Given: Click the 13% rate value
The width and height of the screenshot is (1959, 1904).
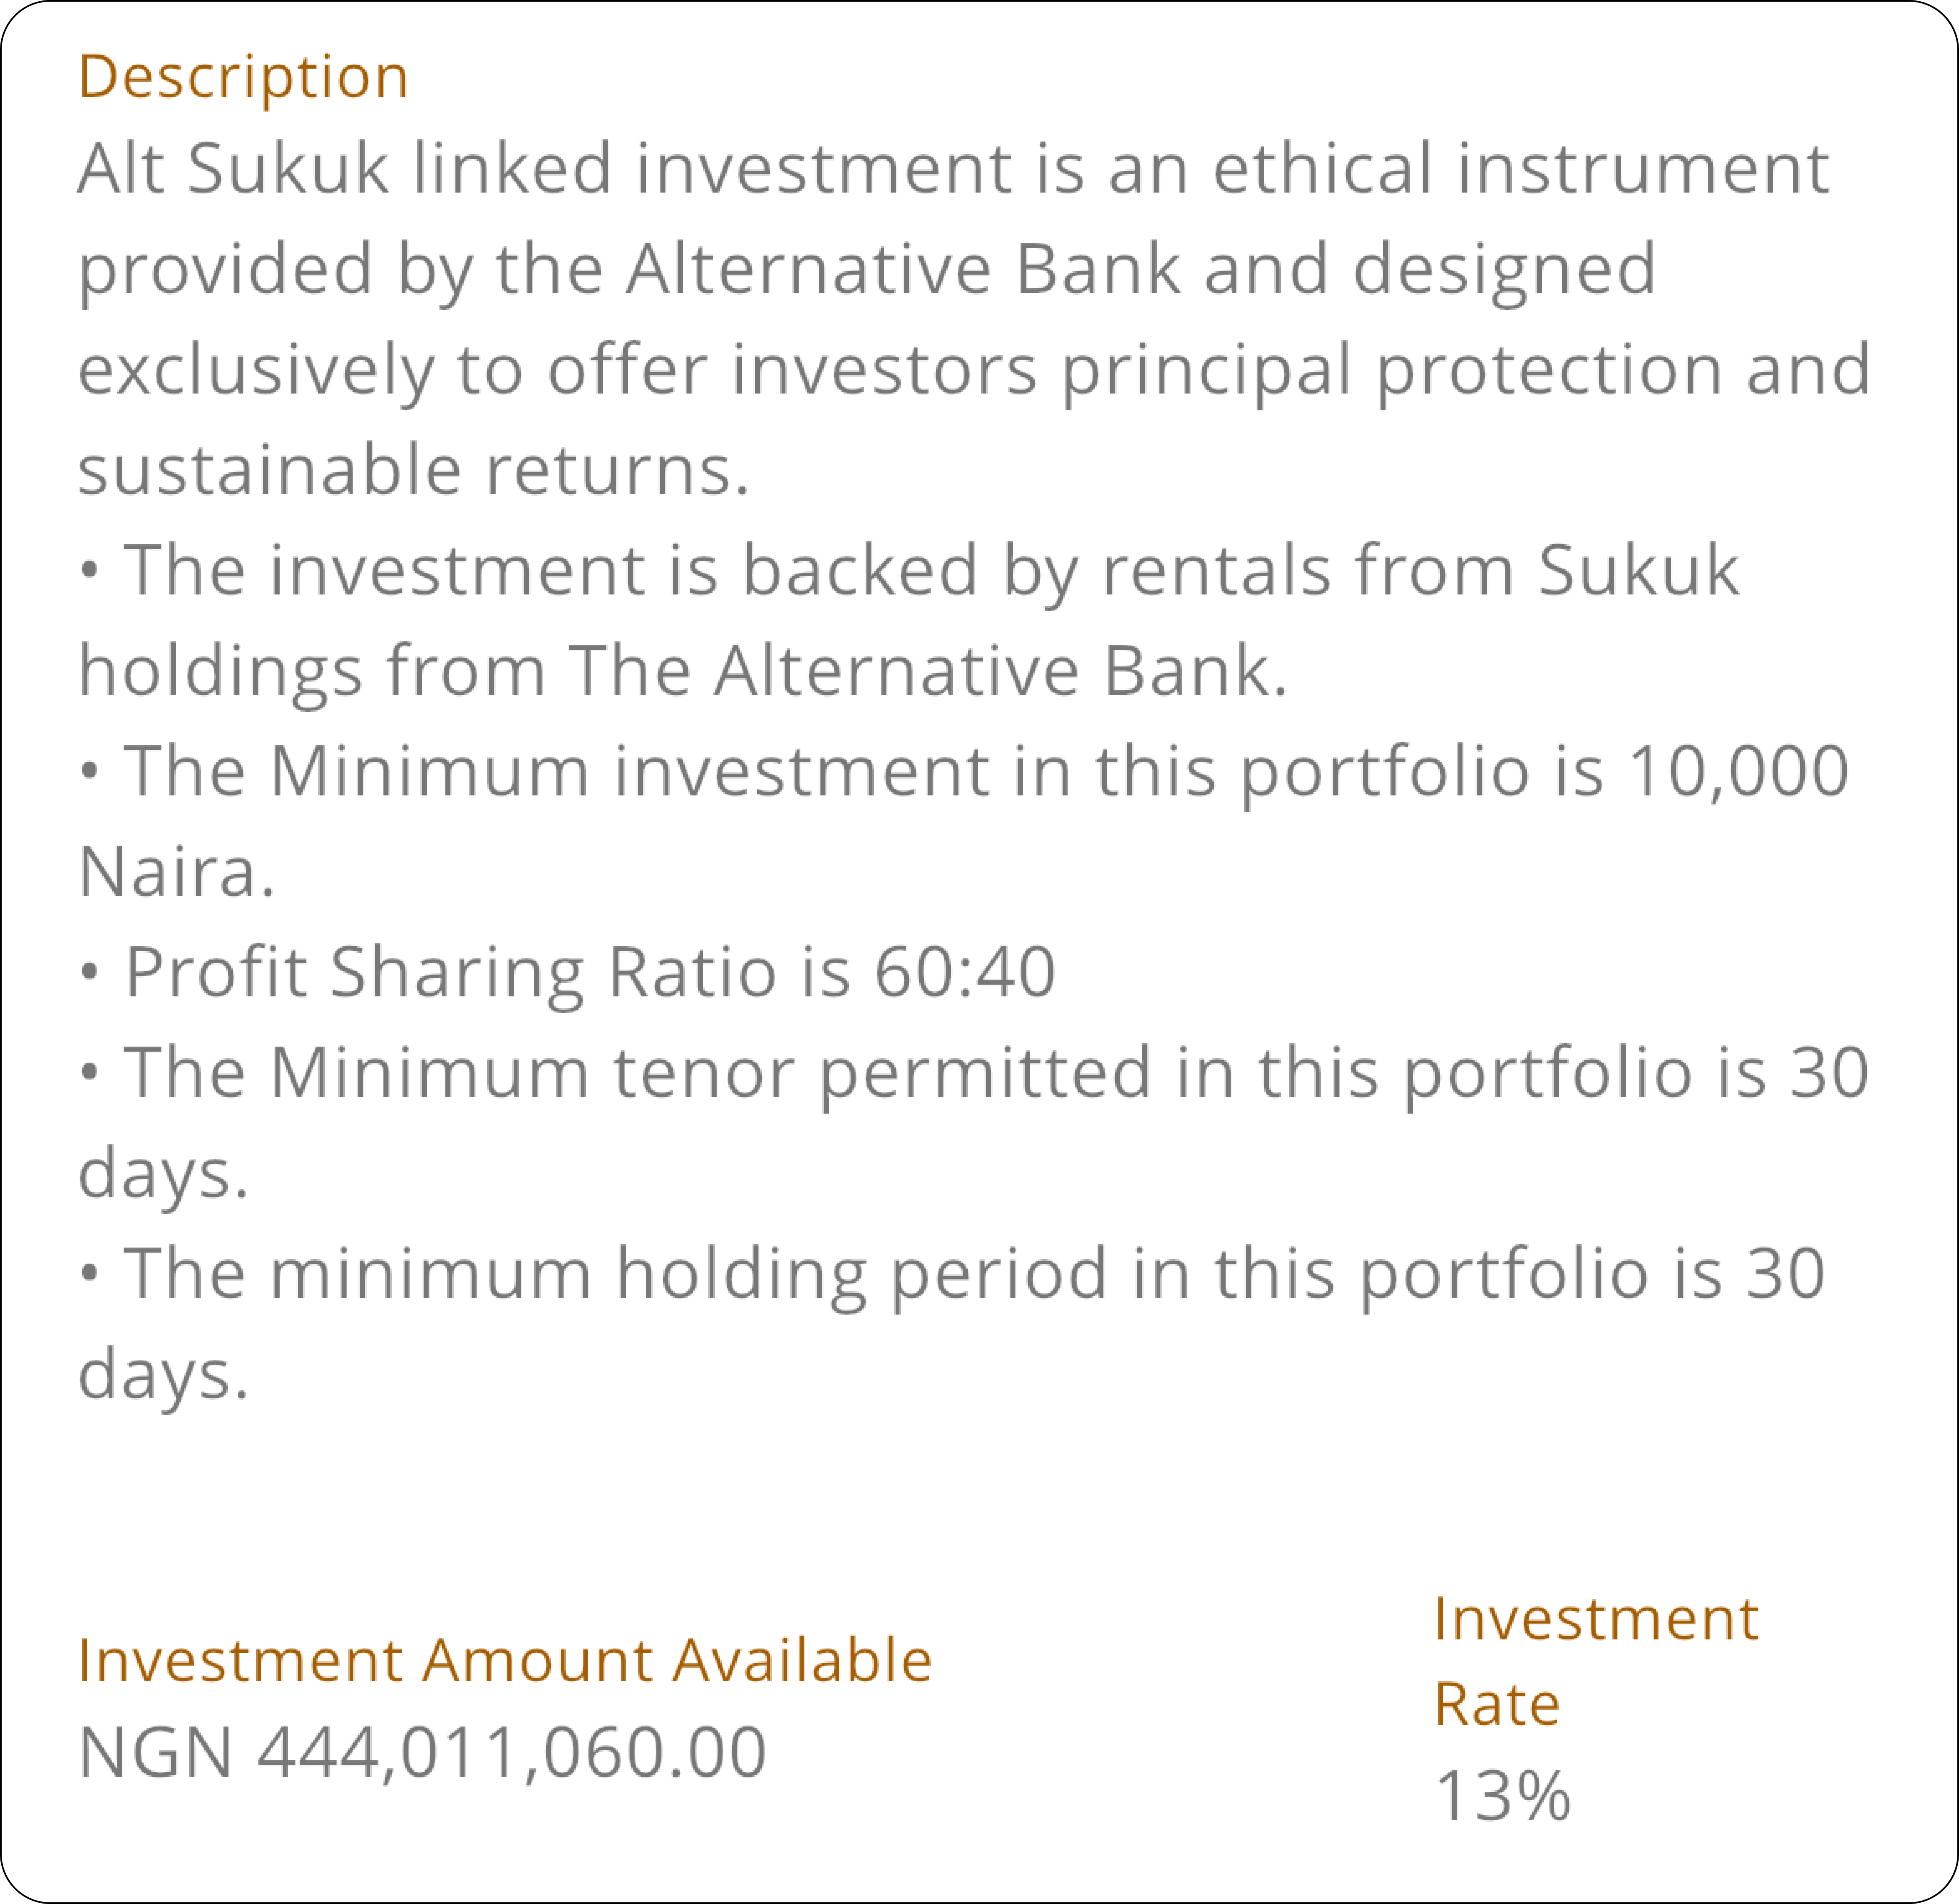Looking at the screenshot, I should coord(1502,1796).
